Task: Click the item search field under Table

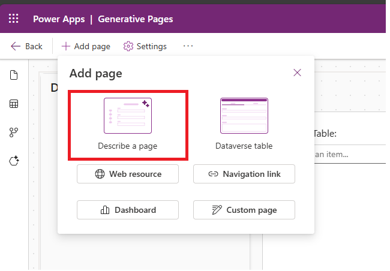Action: (350, 154)
